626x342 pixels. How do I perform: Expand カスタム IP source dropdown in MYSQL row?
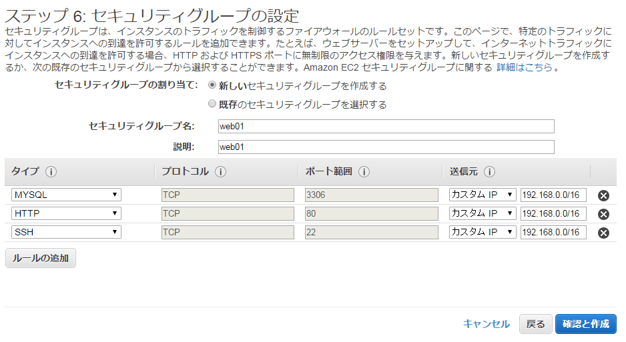pyautogui.click(x=483, y=195)
